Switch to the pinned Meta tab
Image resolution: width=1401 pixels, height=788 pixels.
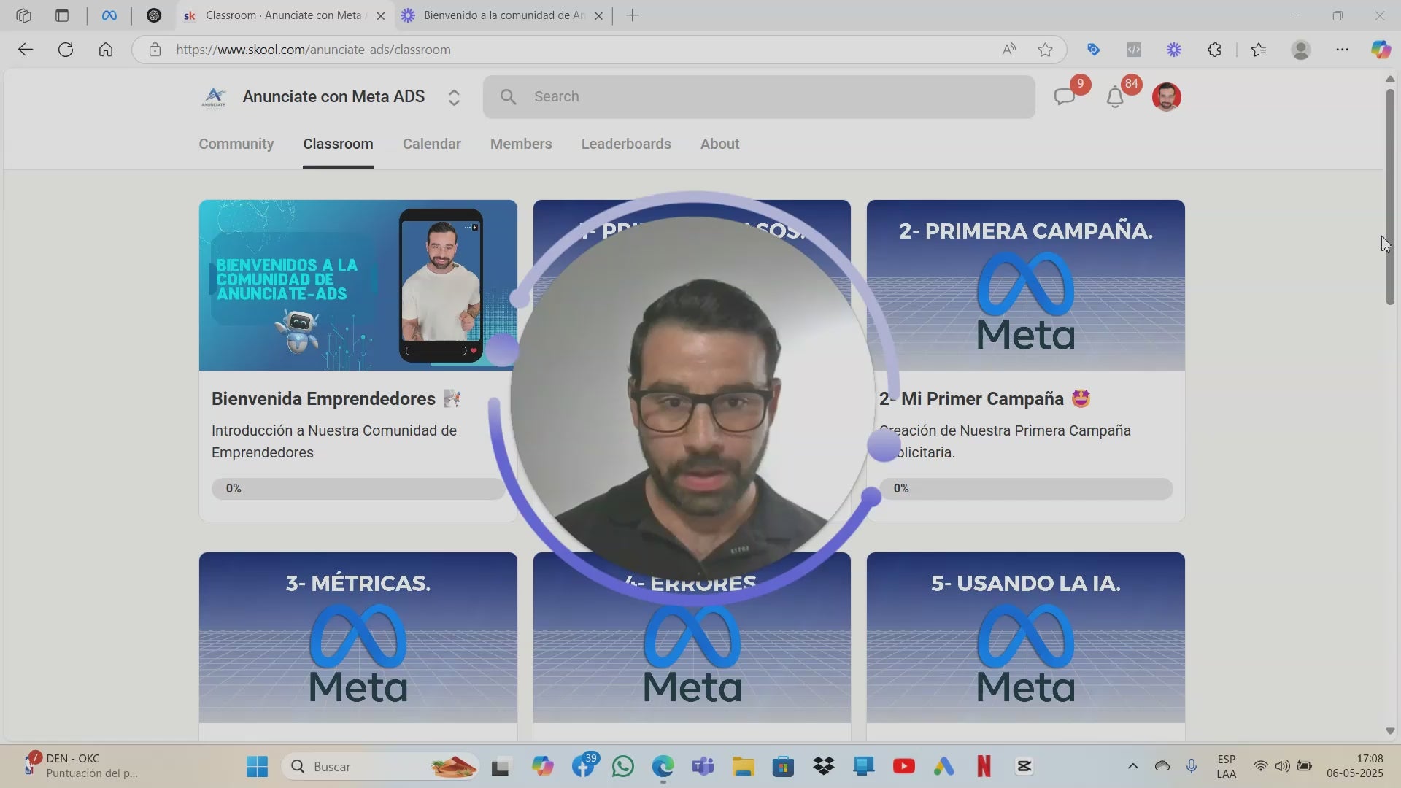[109, 15]
